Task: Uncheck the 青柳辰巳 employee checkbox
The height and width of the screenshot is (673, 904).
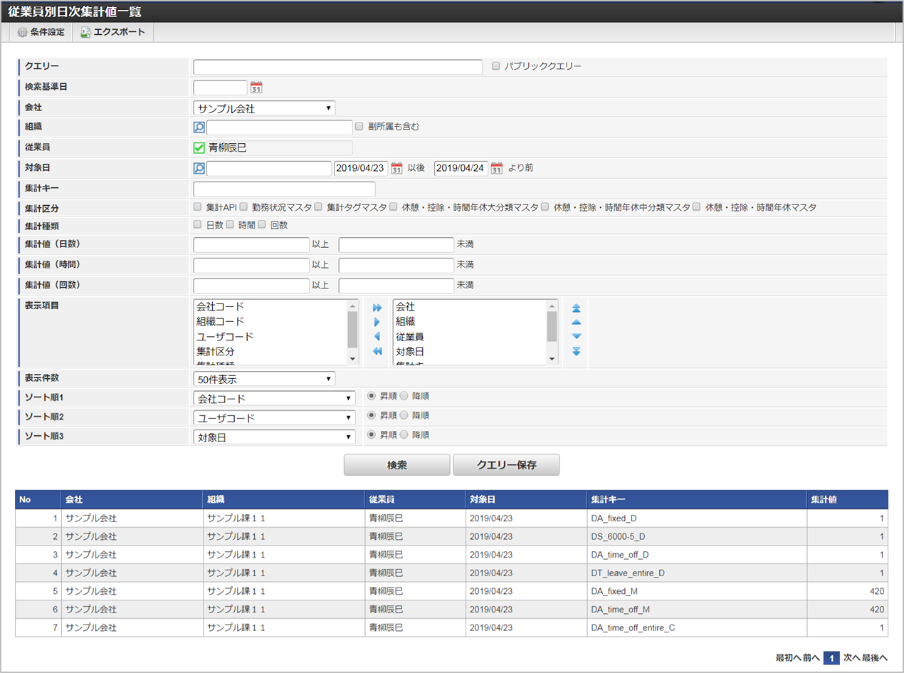Action: (199, 148)
